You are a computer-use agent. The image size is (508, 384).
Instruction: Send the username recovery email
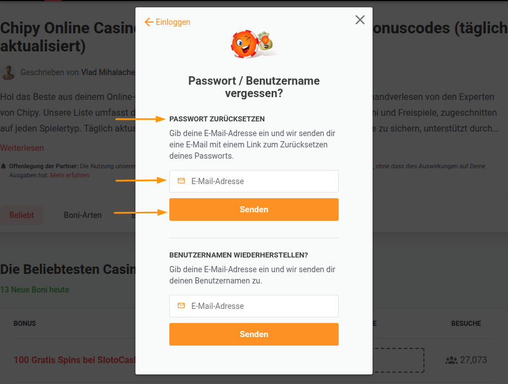(253, 334)
